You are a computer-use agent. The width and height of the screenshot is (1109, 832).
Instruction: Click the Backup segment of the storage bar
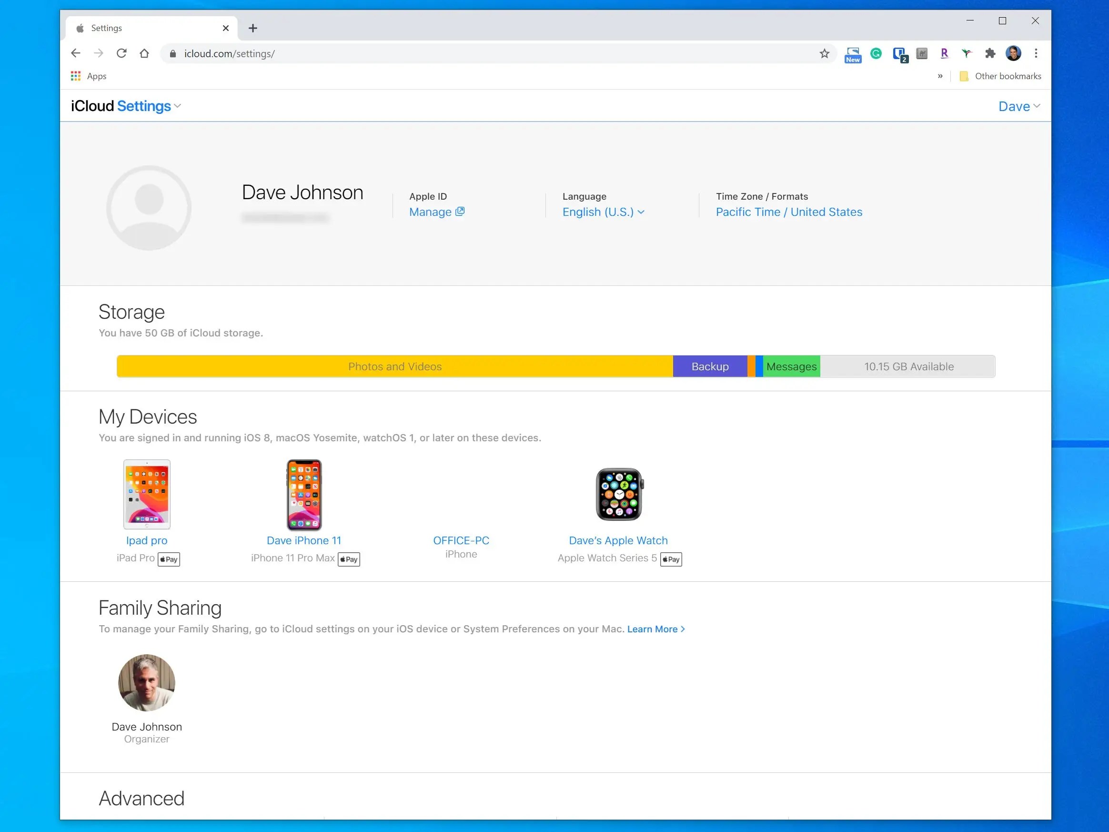pyautogui.click(x=710, y=366)
